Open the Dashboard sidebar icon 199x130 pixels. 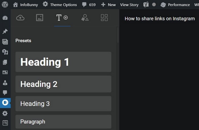pyautogui.click(x=5, y=18)
